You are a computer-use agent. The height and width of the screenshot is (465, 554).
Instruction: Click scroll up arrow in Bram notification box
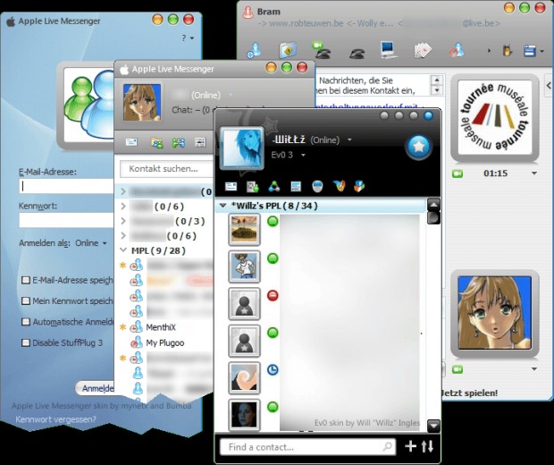pos(437,80)
